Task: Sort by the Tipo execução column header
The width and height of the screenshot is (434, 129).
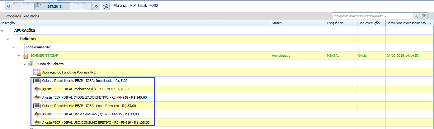Action: click(371, 23)
